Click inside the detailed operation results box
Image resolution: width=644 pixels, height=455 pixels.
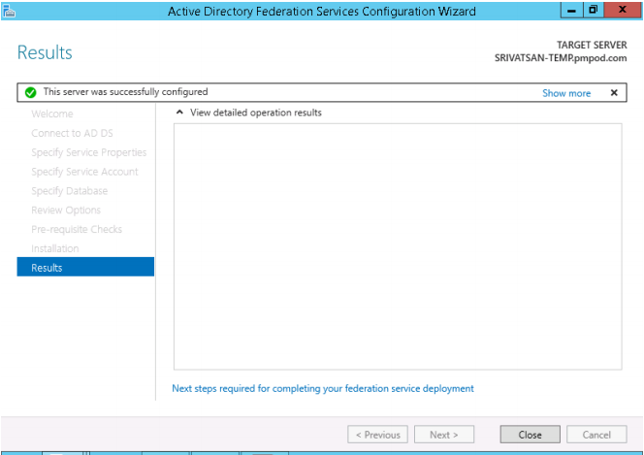[x=398, y=246]
